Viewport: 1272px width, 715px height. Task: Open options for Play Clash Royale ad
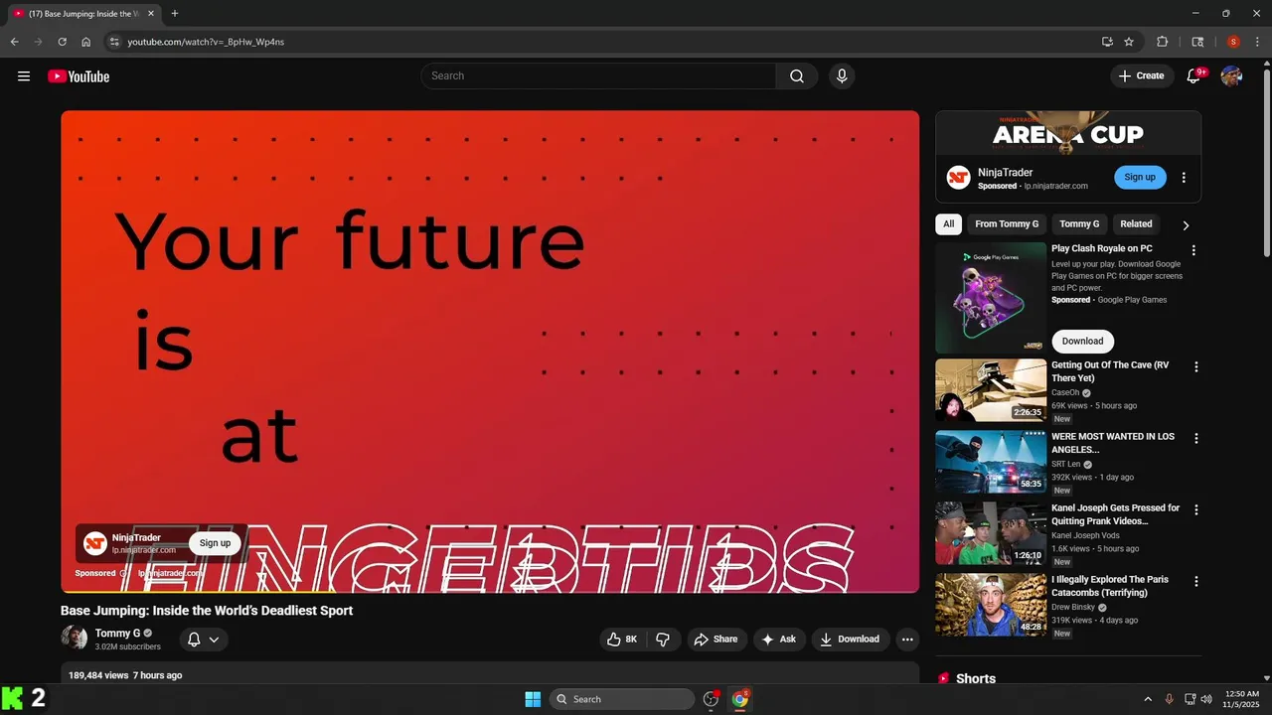click(x=1193, y=251)
